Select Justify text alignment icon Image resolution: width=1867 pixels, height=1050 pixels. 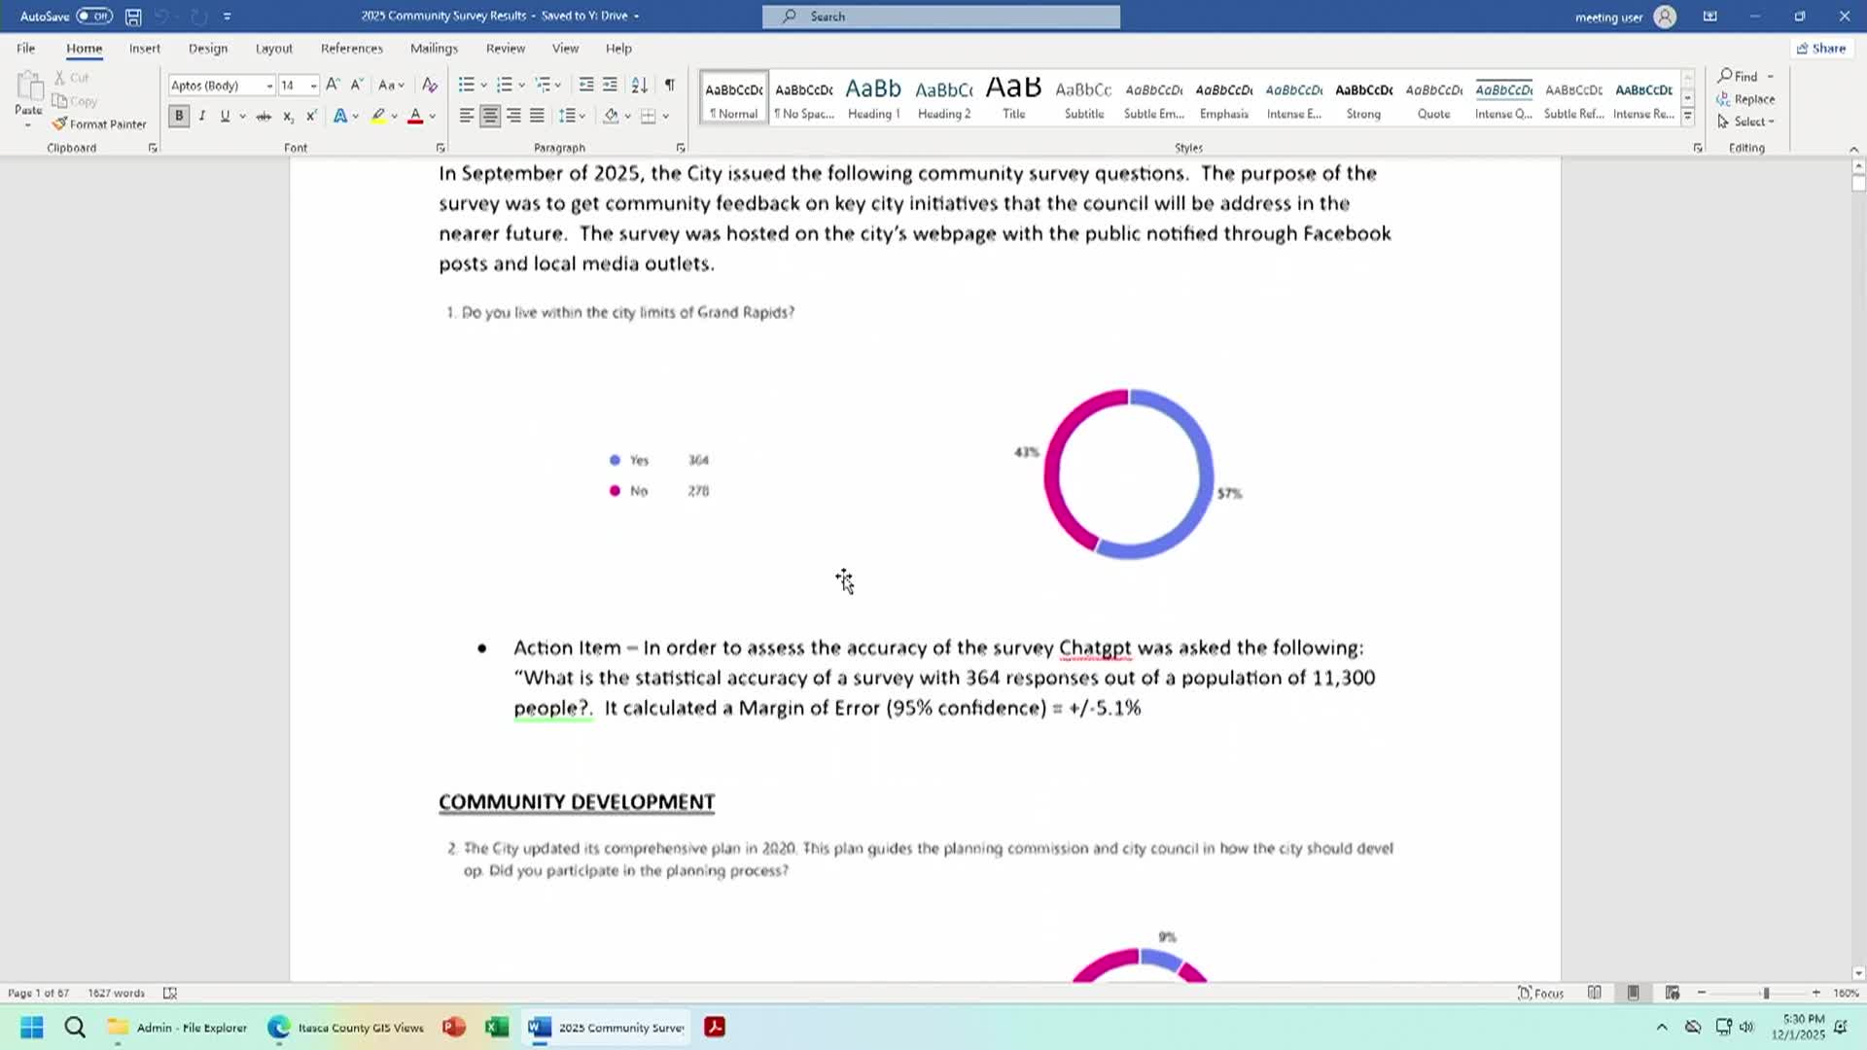pyautogui.click(x=537, y=116)
